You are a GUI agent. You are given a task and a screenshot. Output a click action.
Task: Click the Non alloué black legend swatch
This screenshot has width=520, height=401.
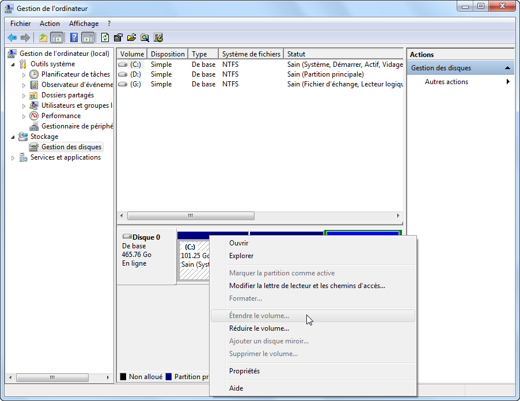(123, 377)
